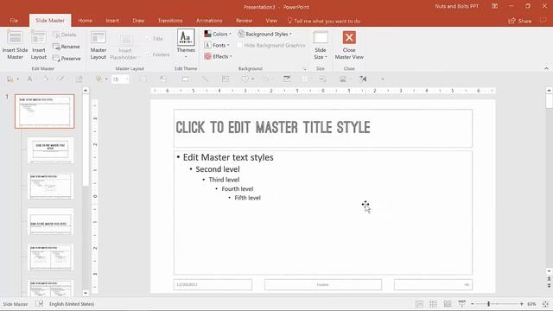This screenshot has height=311, width=553.
Task: Click the 'Second level' bullet text
Action: tap(218, 169)
